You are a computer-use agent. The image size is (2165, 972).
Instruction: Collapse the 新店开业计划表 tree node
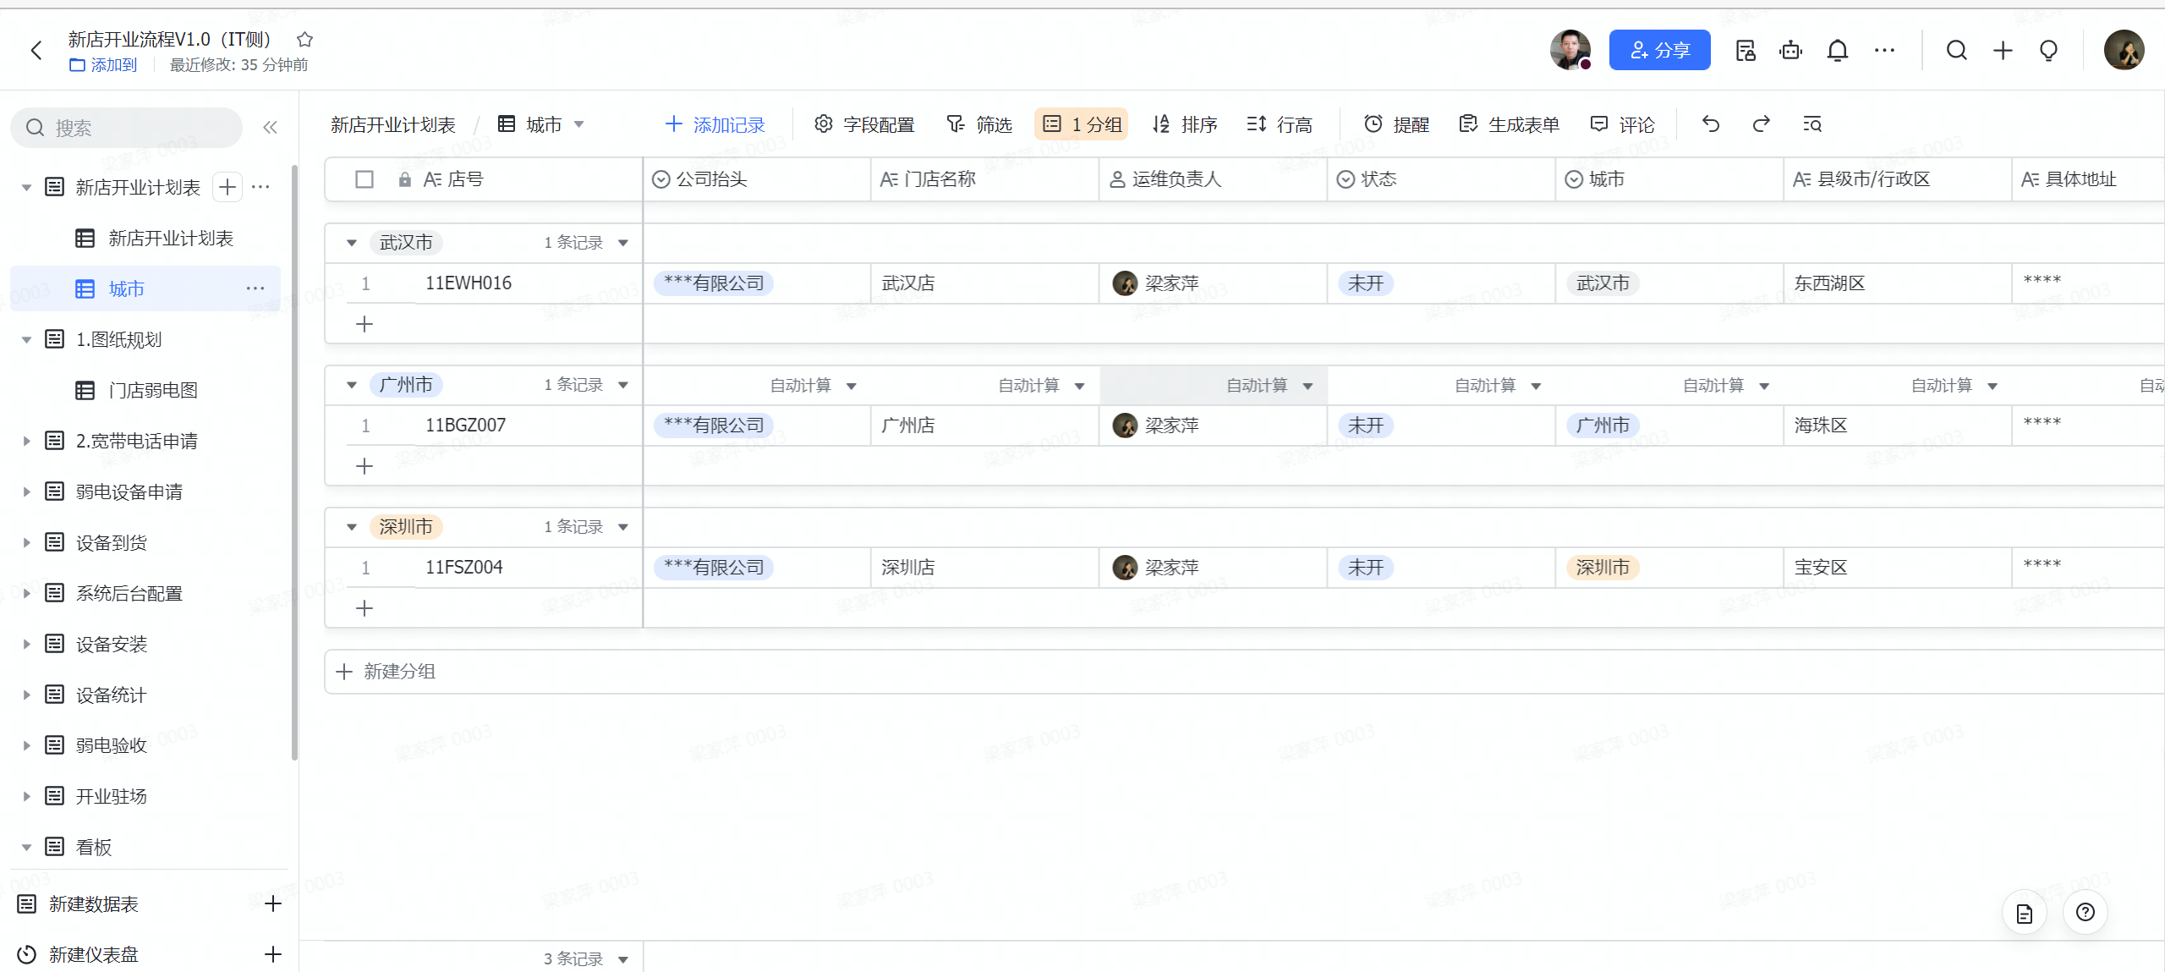click(x=26, y=187)
